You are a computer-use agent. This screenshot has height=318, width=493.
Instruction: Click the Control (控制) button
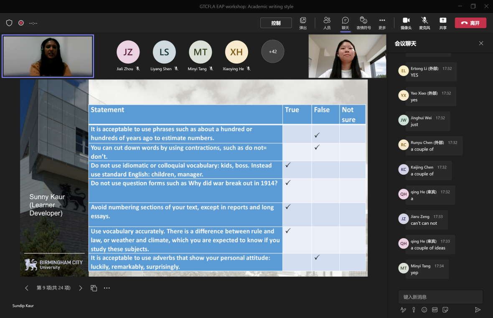pos(276,23)
